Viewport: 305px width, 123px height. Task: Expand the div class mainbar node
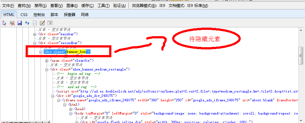34,34
